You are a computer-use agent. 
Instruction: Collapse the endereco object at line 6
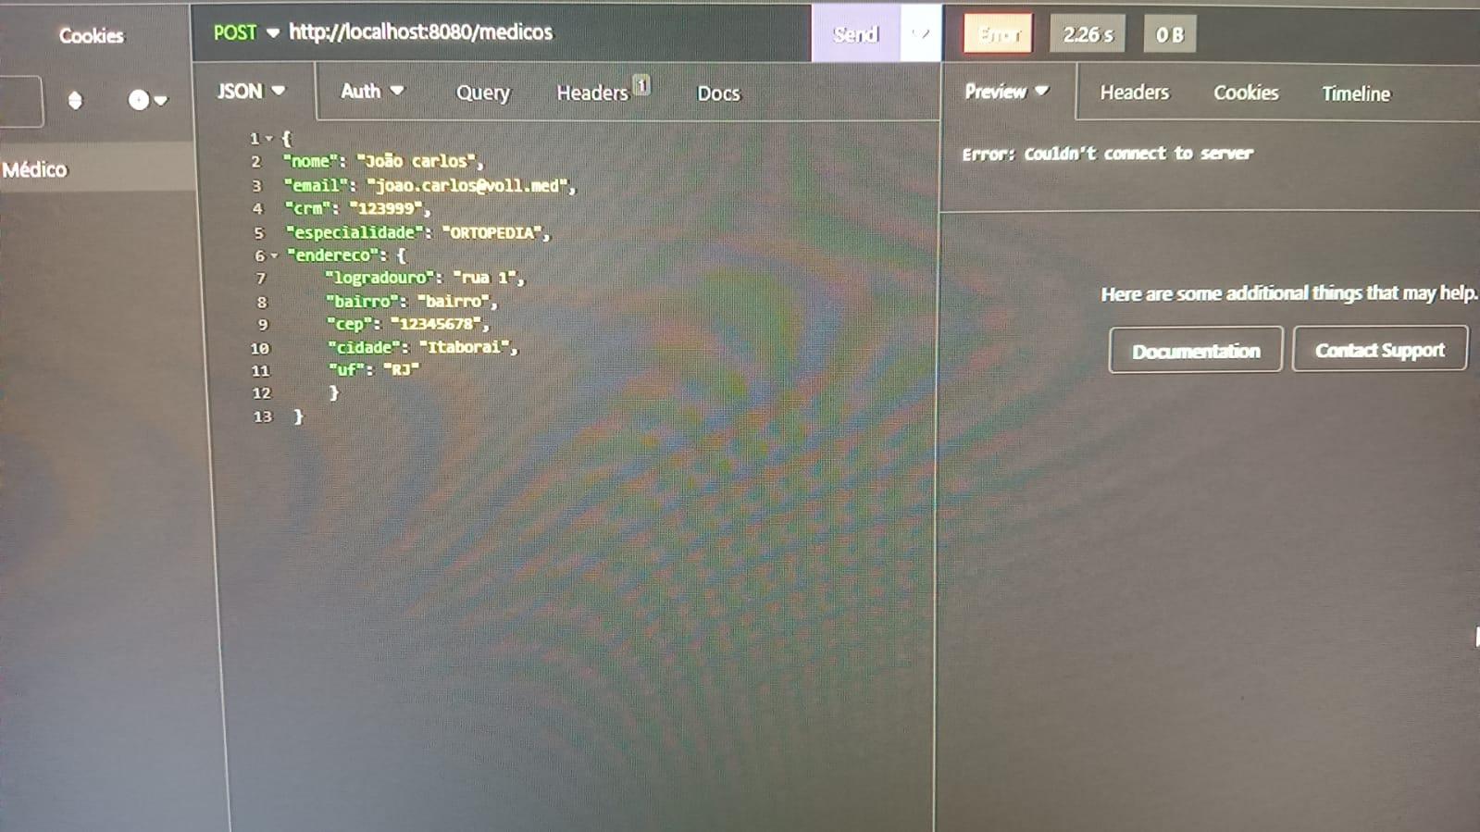tap(274, 255)
